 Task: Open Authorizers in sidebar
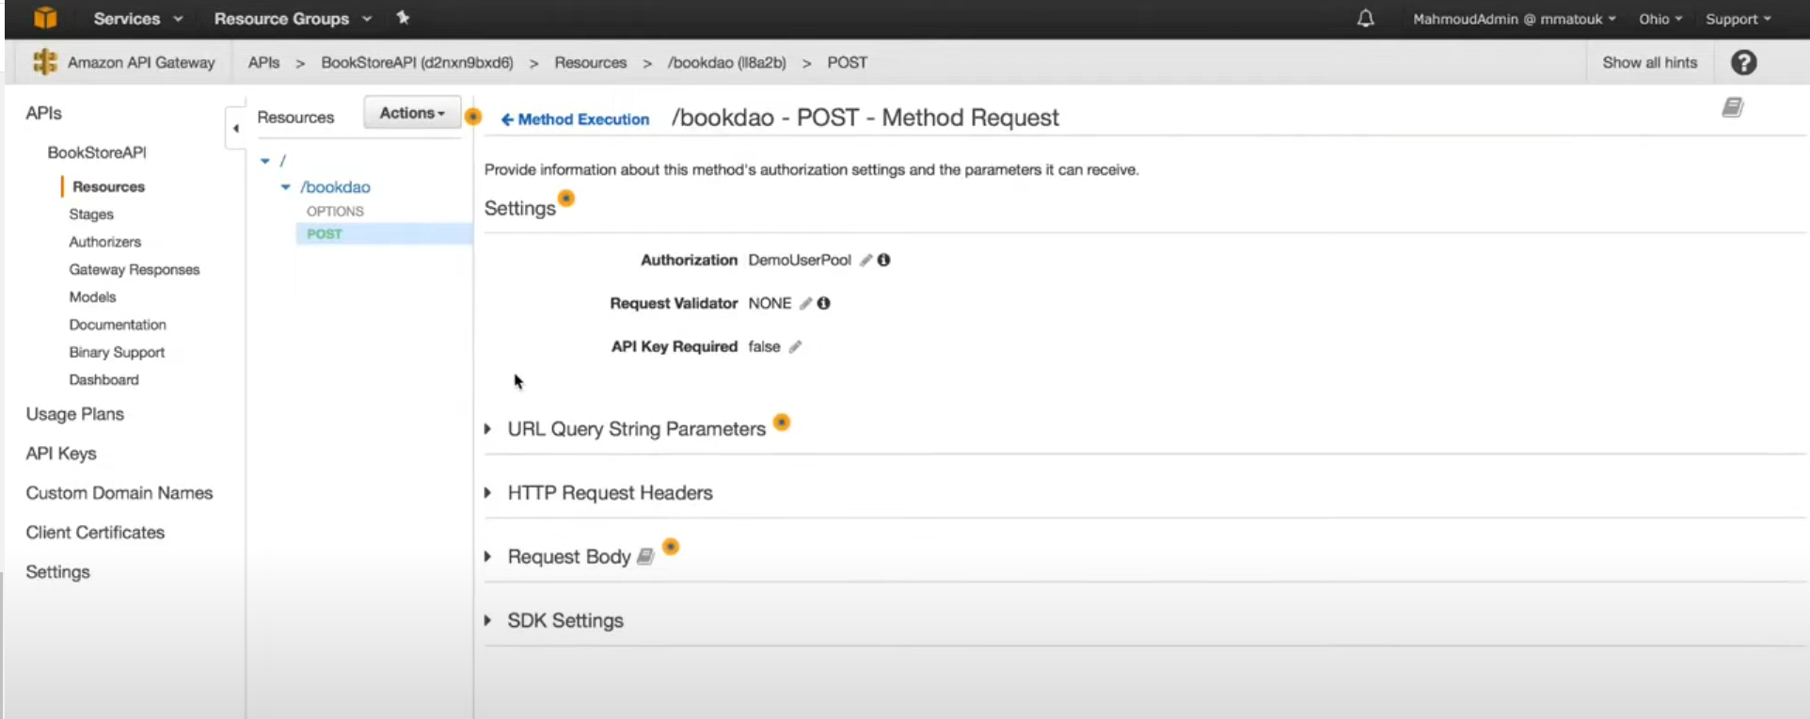104,242
